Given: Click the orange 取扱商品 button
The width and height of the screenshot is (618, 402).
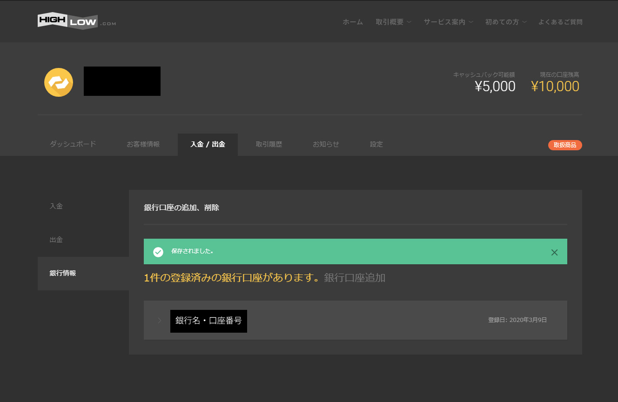Looking at the screenshot, I should pos(565,145).
